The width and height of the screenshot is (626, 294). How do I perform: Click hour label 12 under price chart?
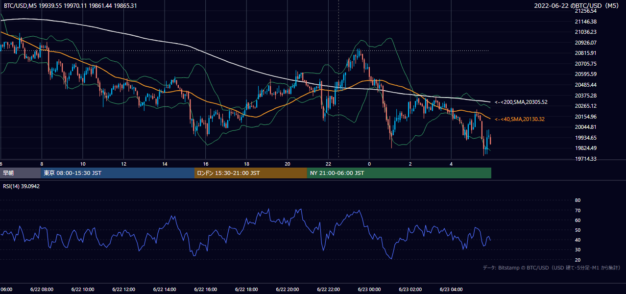click(124, 164)
